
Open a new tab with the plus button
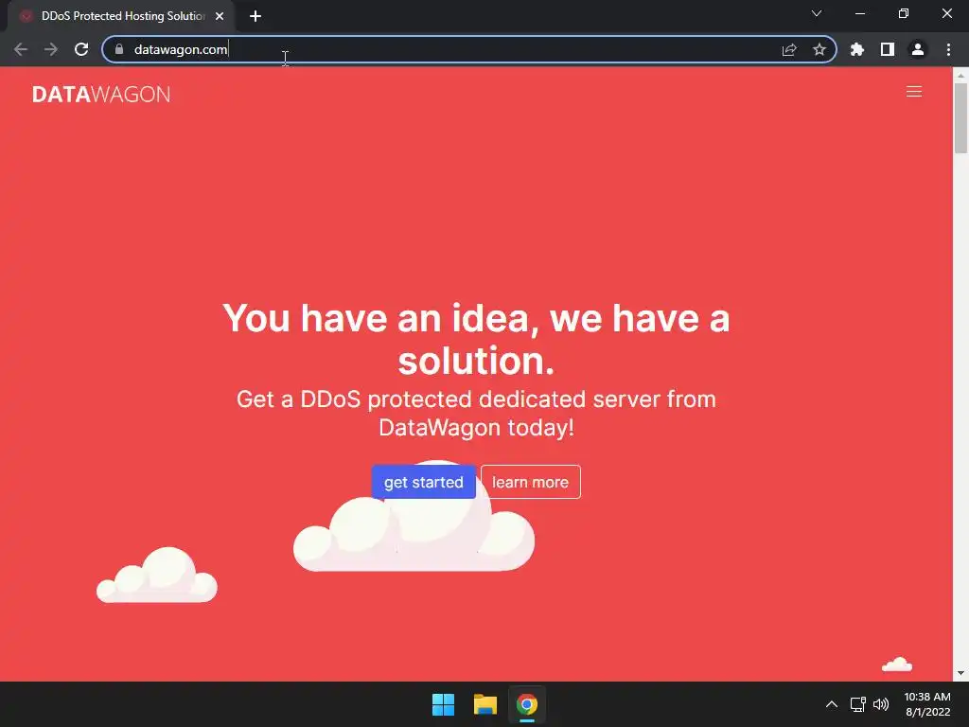(x=255, y=16)
